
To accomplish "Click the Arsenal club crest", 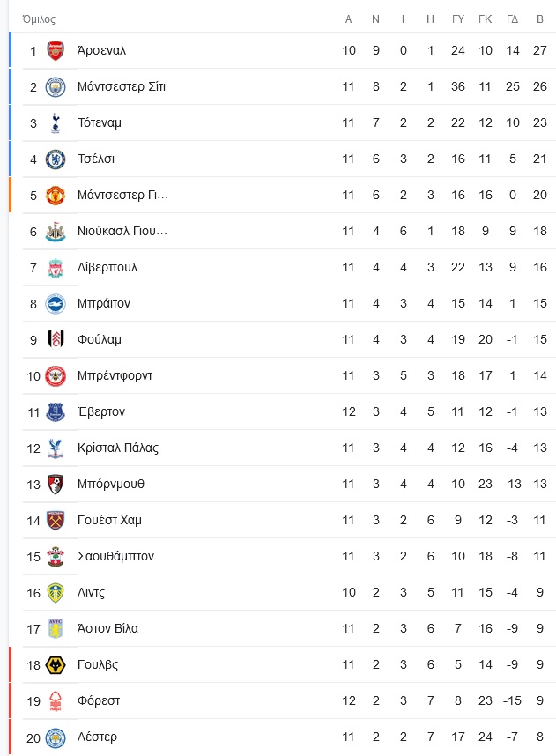I will pyautogui.click(x=56, y=50).
